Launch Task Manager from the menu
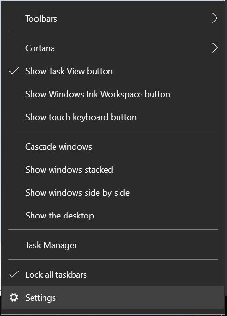The image size is (227, 316). point(113,245)
